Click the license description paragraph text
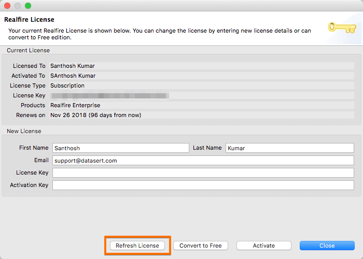This screenshot has height=259, width=363. pos(160,34)
